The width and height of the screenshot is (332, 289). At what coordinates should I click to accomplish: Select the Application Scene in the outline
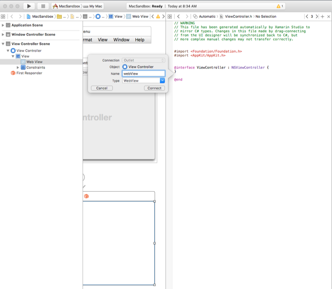pos(27,25)
